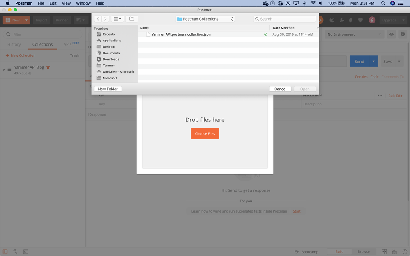
Task: Click the rocket avatar icon
Action: pyautogui.click(x=372, y=20)
